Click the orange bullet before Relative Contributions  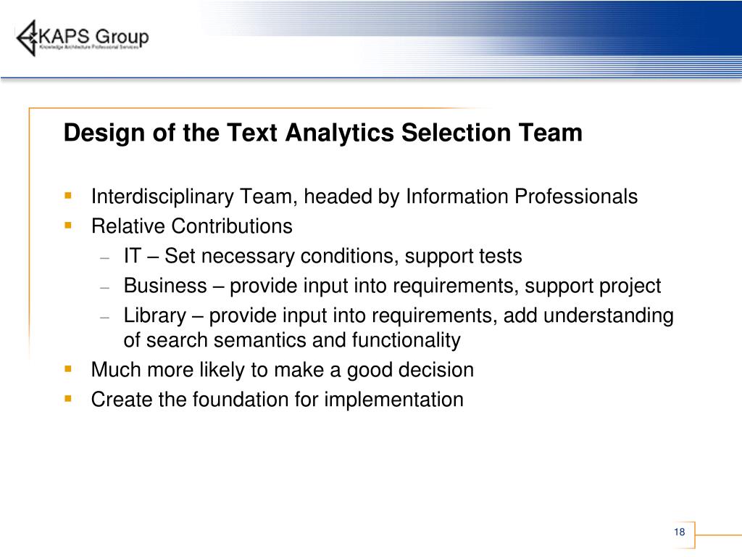68,226
